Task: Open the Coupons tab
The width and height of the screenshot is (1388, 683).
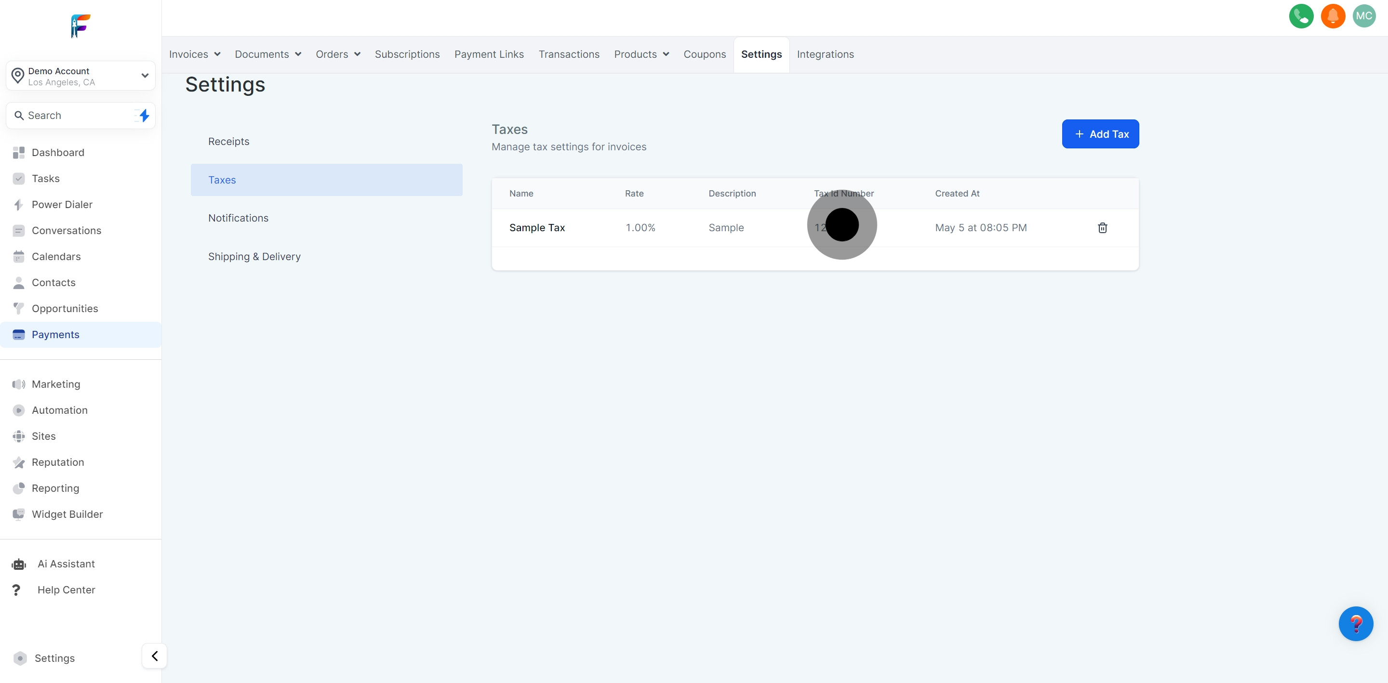Action: 704,54
